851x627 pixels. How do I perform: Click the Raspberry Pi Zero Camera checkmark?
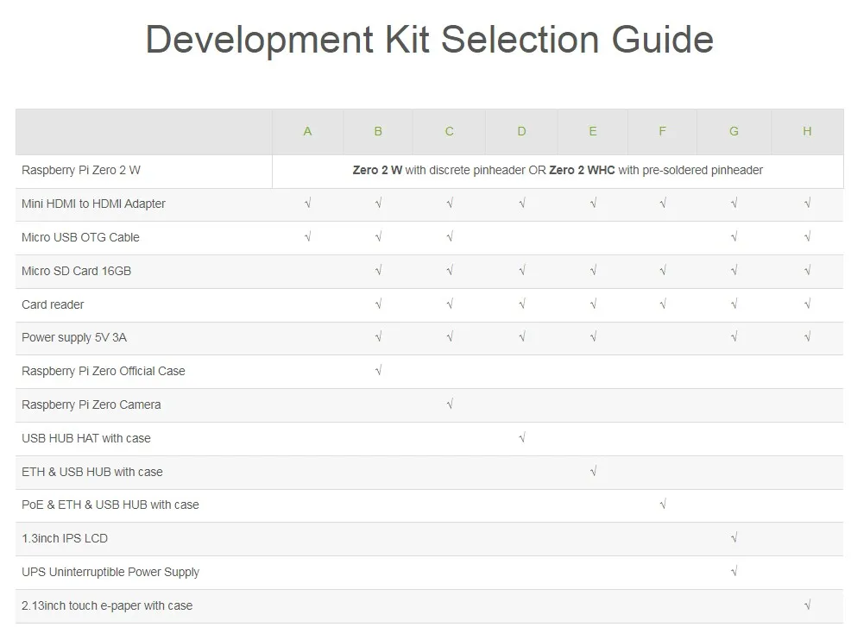coord(450,404)
